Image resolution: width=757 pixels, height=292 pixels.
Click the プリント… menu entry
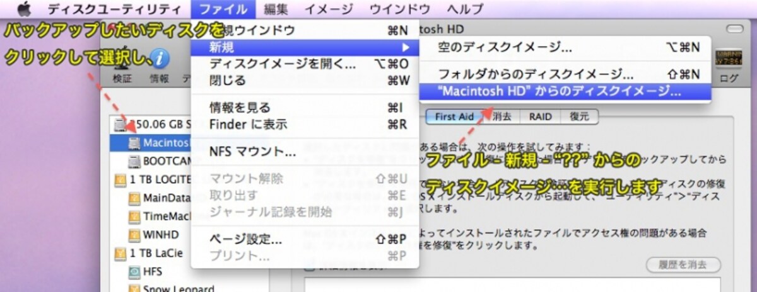tap(305, 256)
